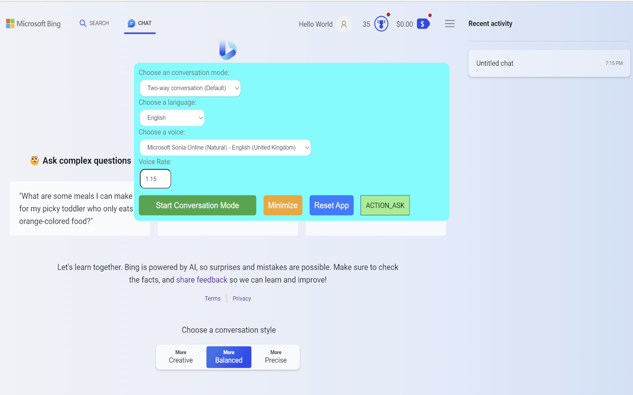Click the chat bubble icon on Chat tab
The height and width of the screenshot is (395, 633).
[x=131, y=23]
